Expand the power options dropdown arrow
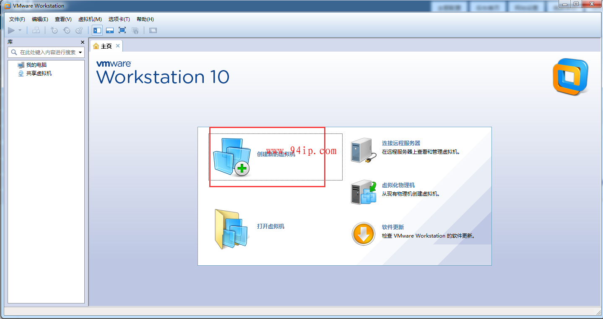 [x=20, y=30]
